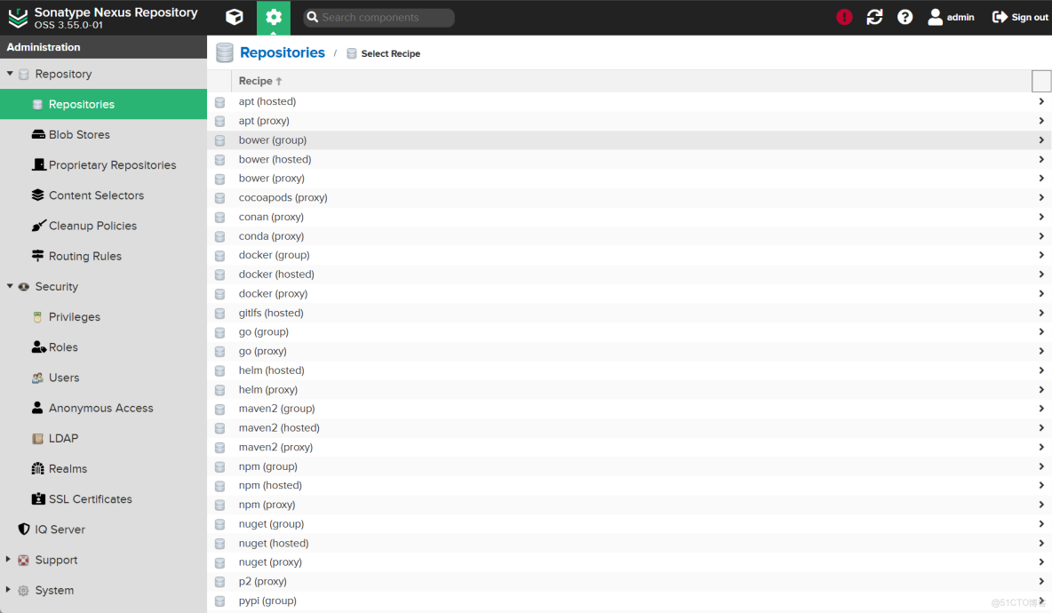Select the docker (hosted) recipe
Viewport: 1052px width, 613px height.
click(x=629, y=275)
